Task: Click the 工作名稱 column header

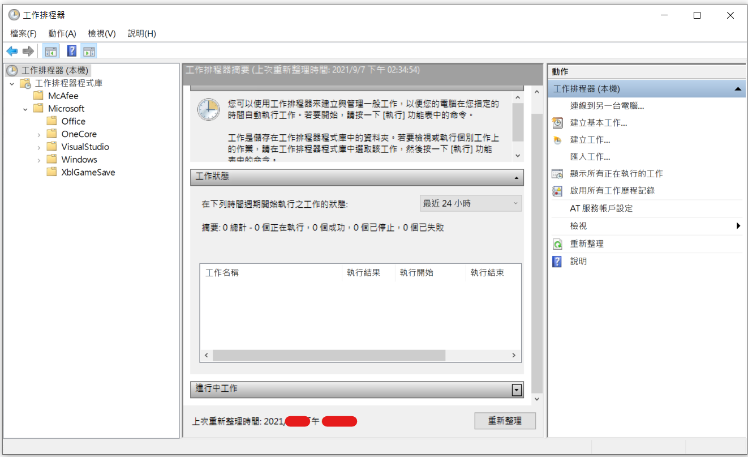Action: pyautogui.click(x=271, y=273)
